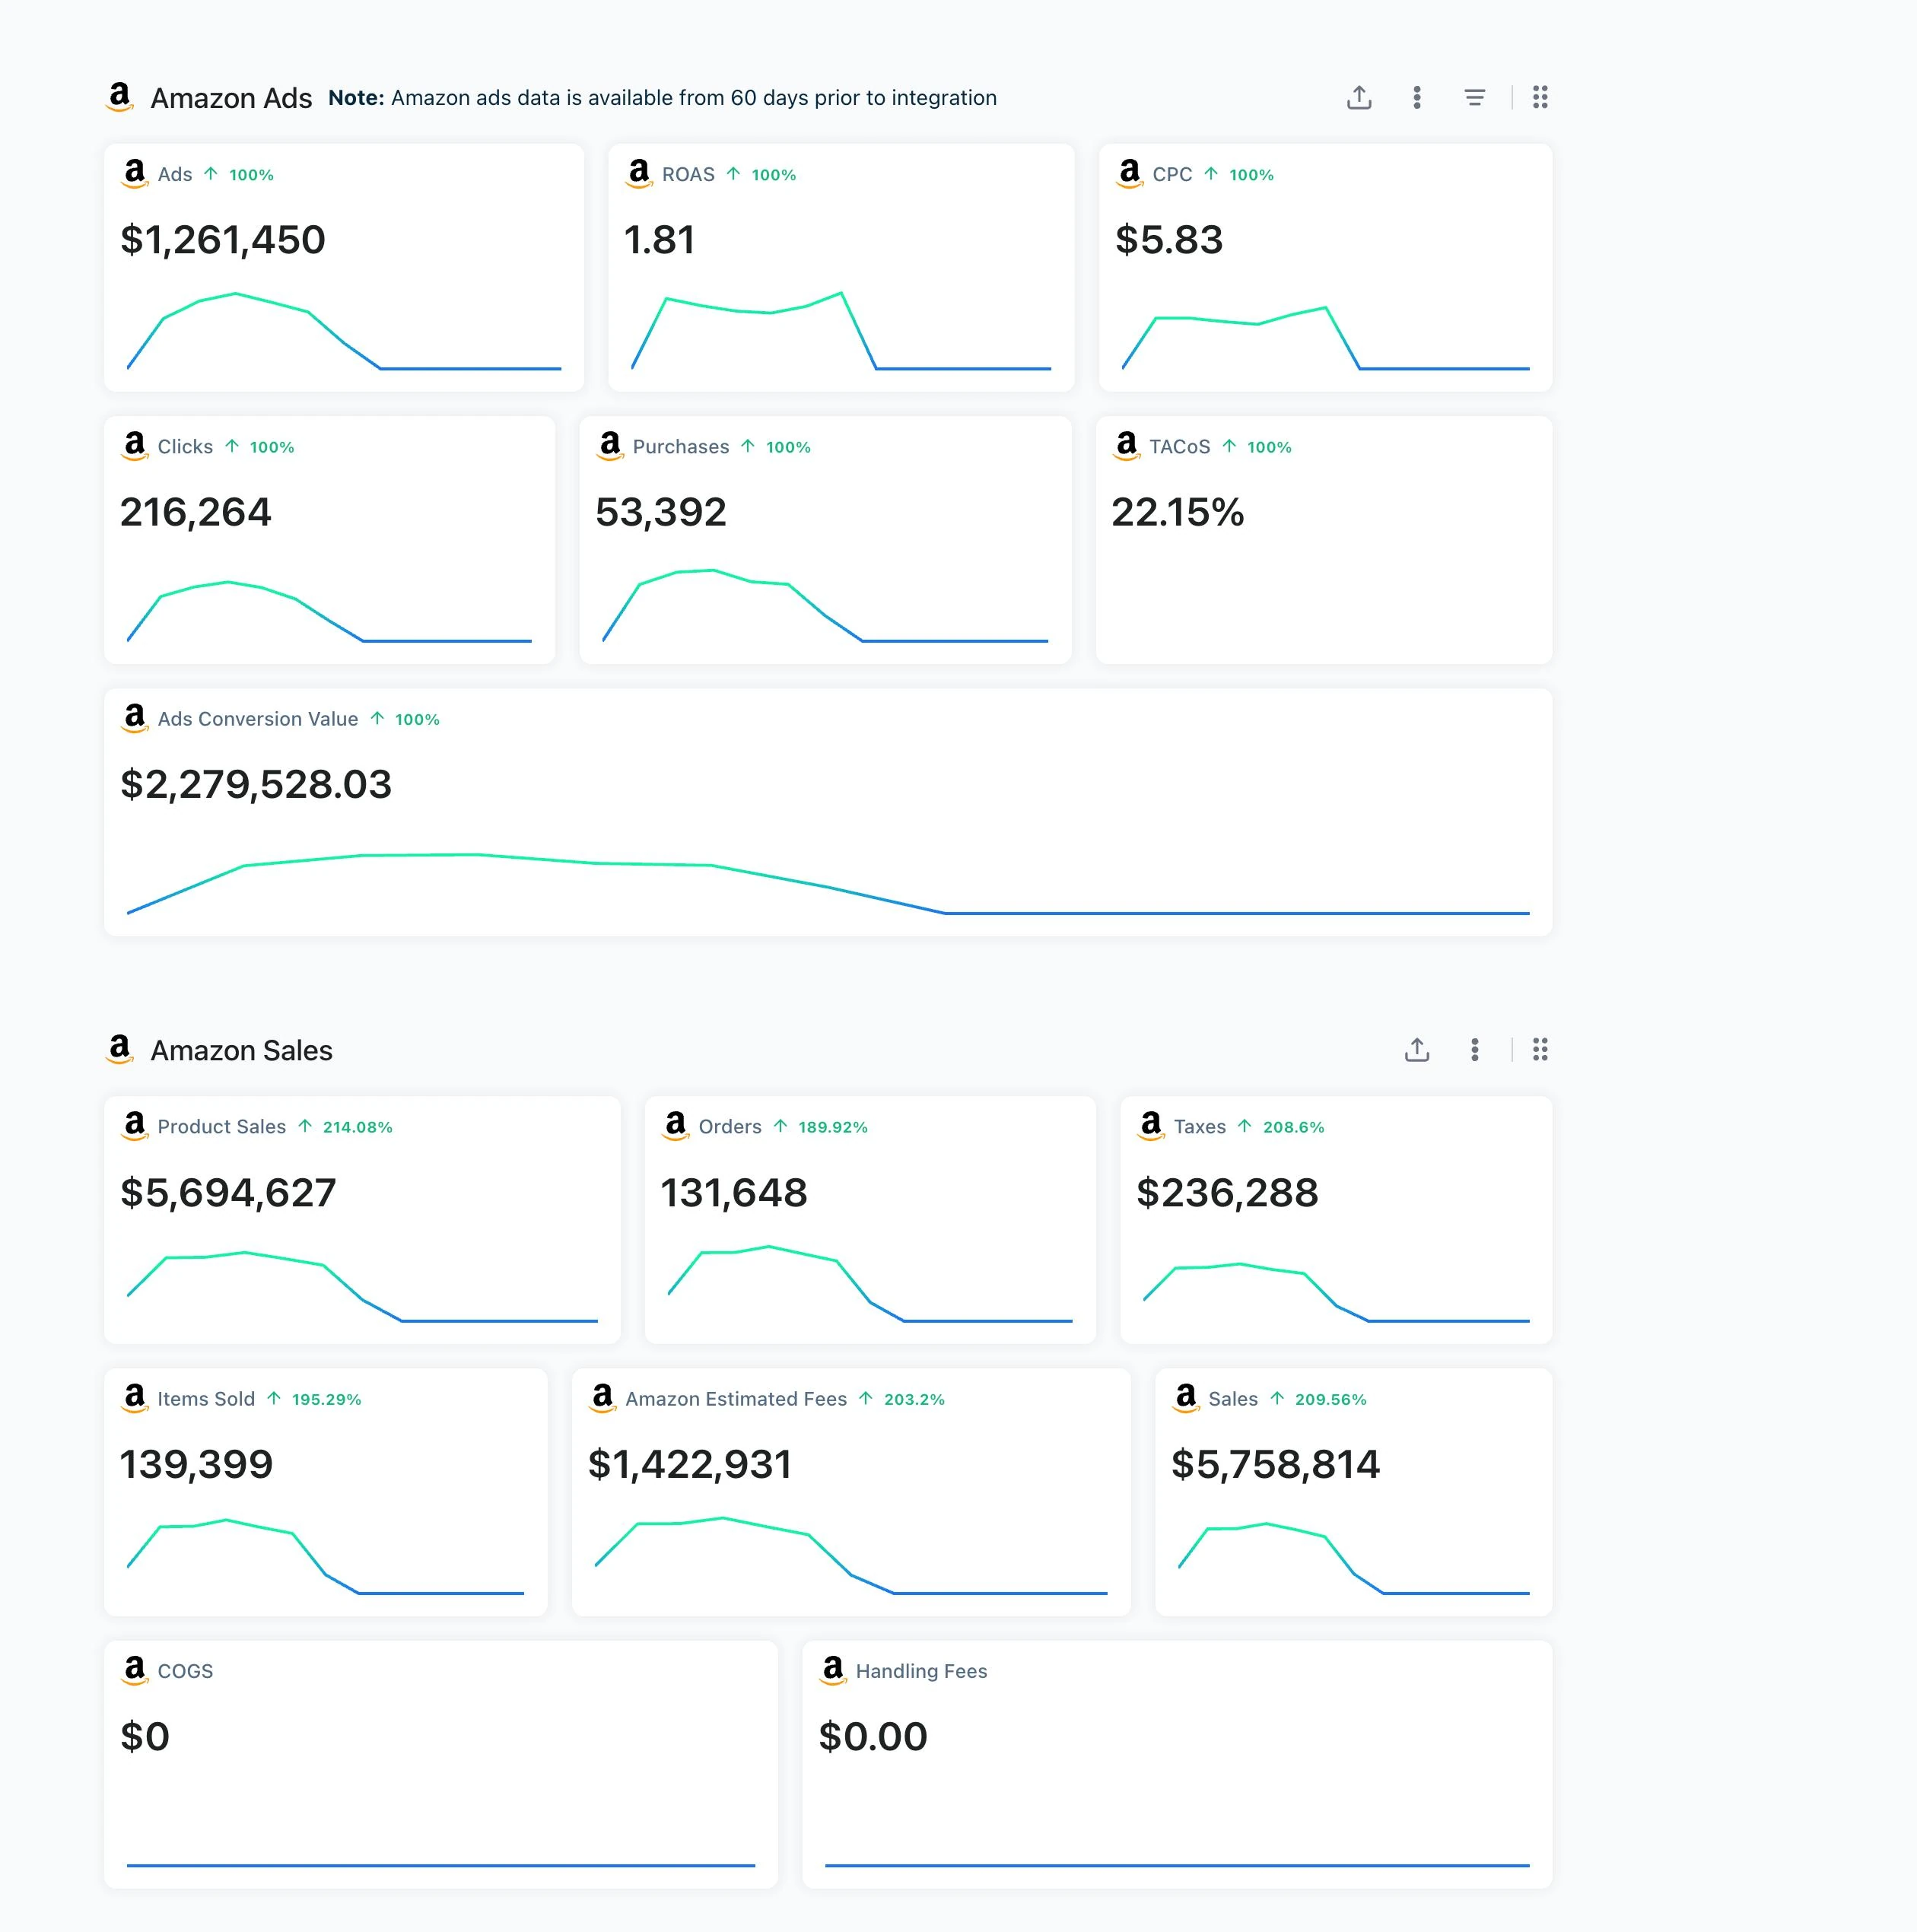Click the export icon in Amazon Sales header

[1417, 1050]
